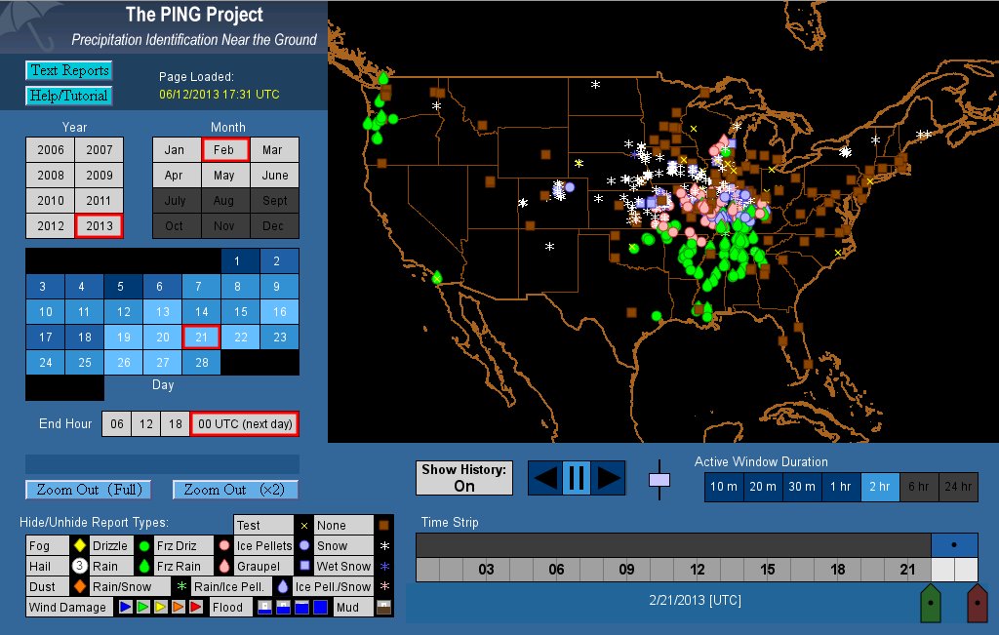Viewport: 999px width, 635px height.
Task: Click the blue wind damage arrow icon
Action: pyautogui.click(x=125, y=608)
